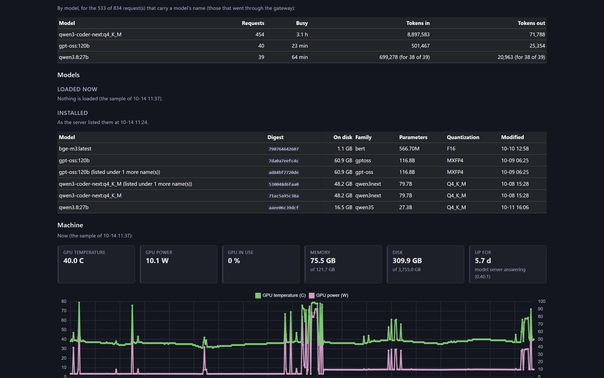This screenshot has width=604, height=378.
Task: Open the UP FOR 5.7 d card
Action: pos(508,264)
